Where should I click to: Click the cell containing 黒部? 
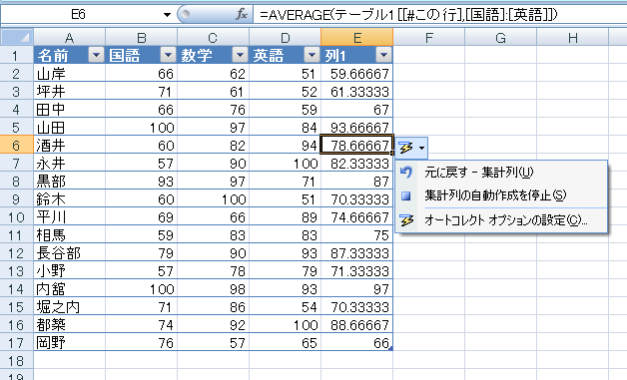click(70, 181)
